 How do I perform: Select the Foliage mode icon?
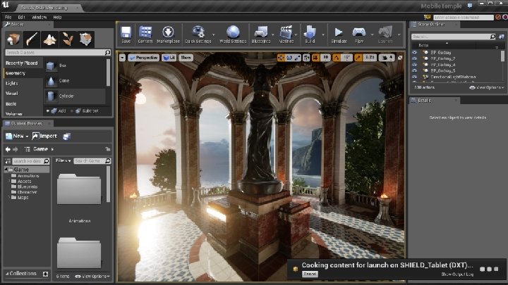click(x=68, y=39)
